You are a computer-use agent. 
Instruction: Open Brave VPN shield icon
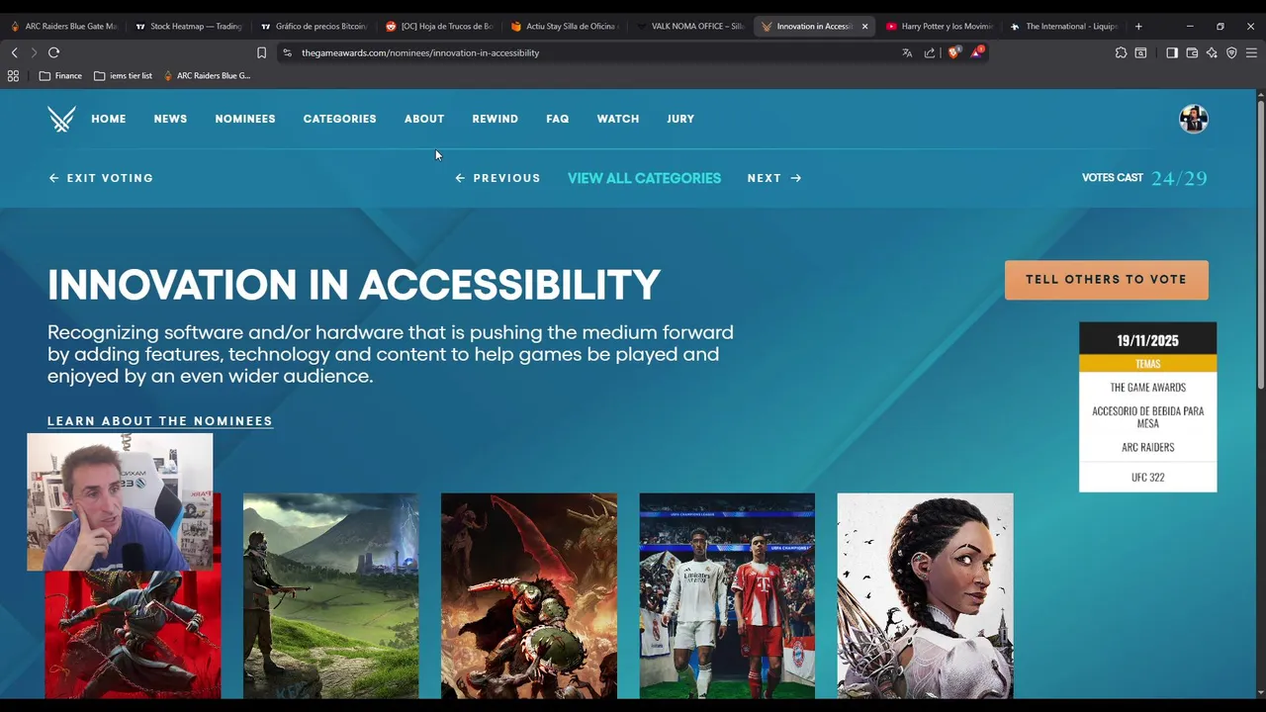(1231, 52)
